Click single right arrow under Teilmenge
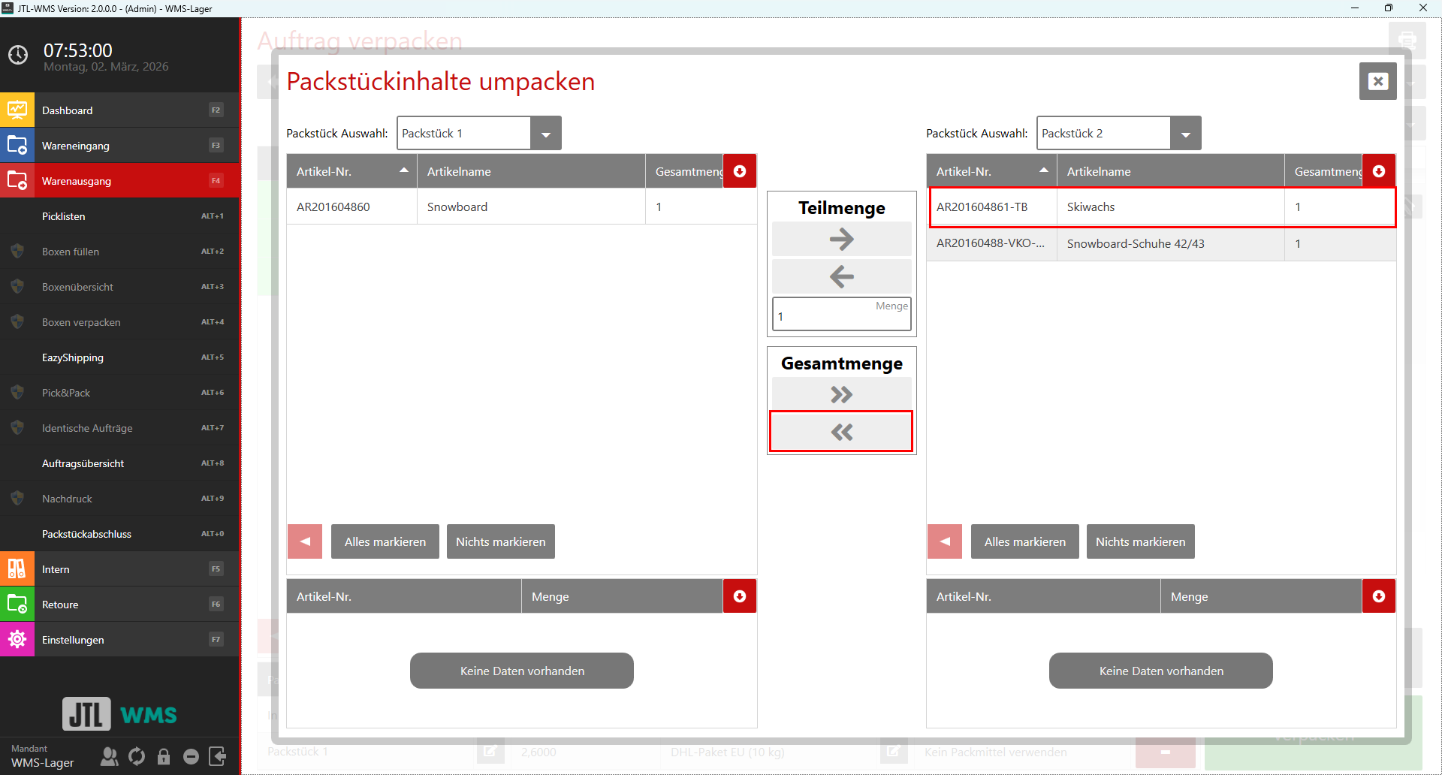The width and height of the screenshot is (1442, 775). pyautogui.click(x=841, y=240)
